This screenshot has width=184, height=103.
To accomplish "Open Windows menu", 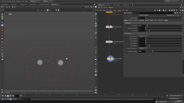I will [x=18, y=1].
